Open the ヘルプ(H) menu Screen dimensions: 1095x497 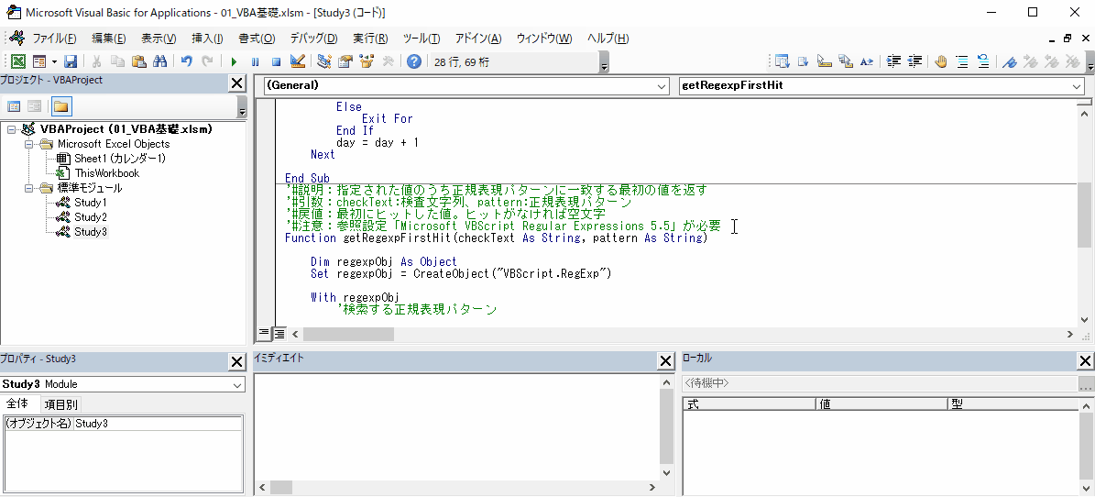(608, 38)
